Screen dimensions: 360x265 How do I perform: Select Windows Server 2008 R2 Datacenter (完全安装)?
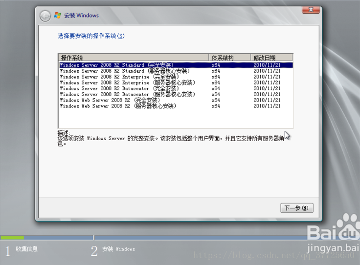click(176, 88)
